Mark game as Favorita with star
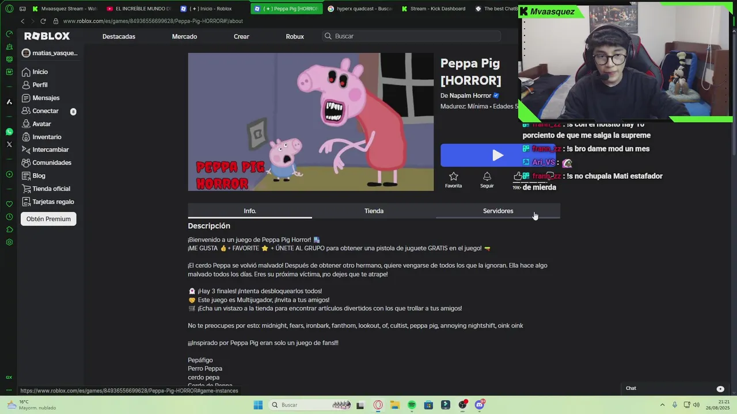 coord(453,179)
